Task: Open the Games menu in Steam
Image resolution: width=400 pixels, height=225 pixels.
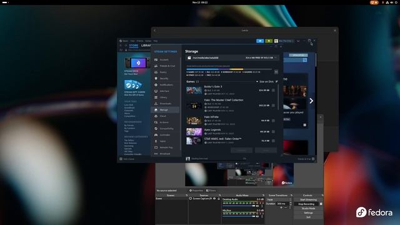Action: pyautogui.click(x=148, y=41)
